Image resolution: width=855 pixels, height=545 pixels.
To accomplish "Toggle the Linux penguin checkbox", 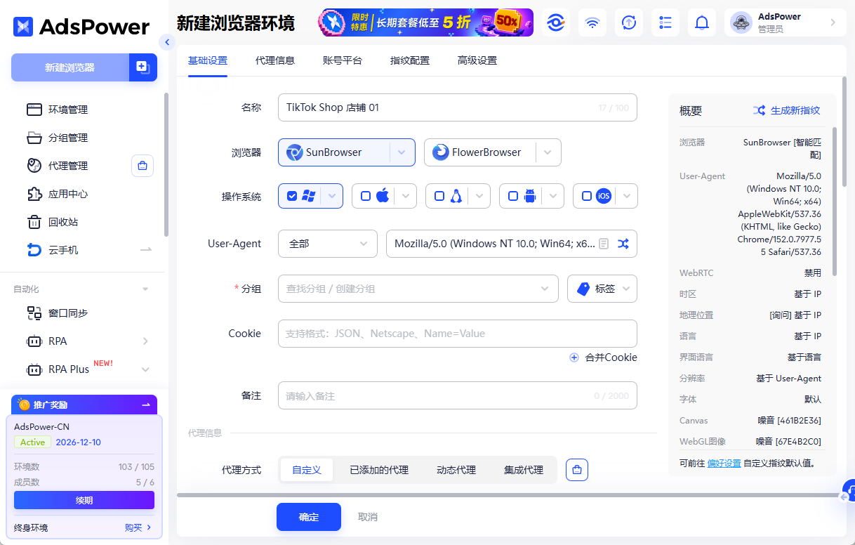I will 439,196.
